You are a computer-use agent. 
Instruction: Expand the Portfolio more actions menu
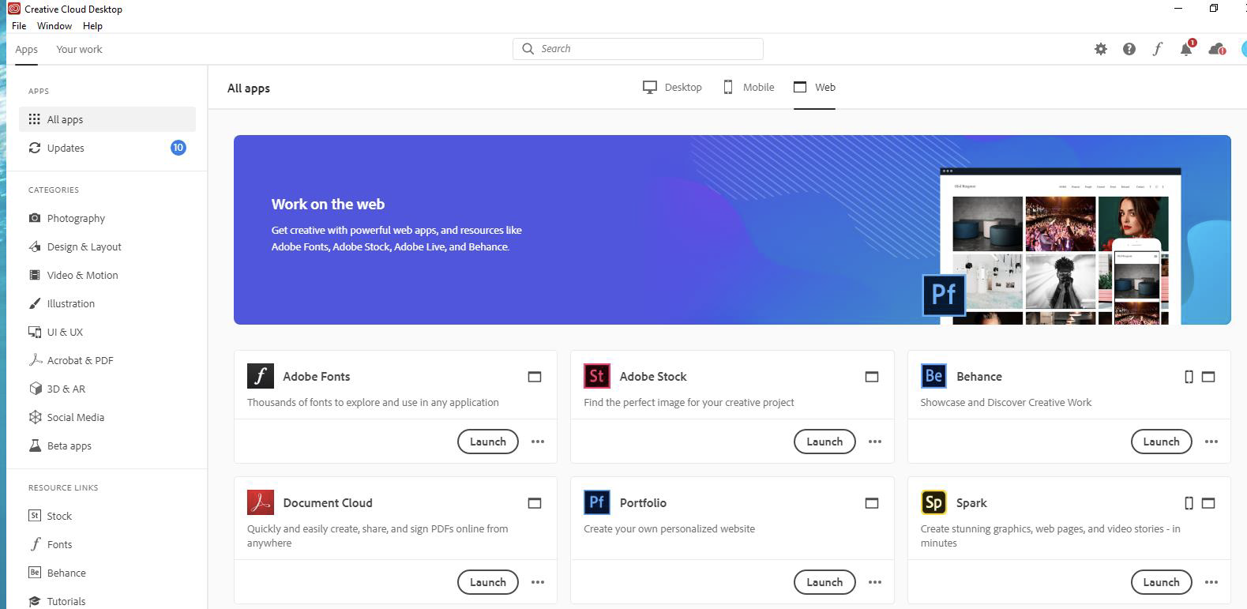click(x=874, y=582)
